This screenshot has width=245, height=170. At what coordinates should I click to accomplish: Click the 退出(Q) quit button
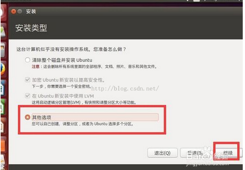tap(162, 153)
